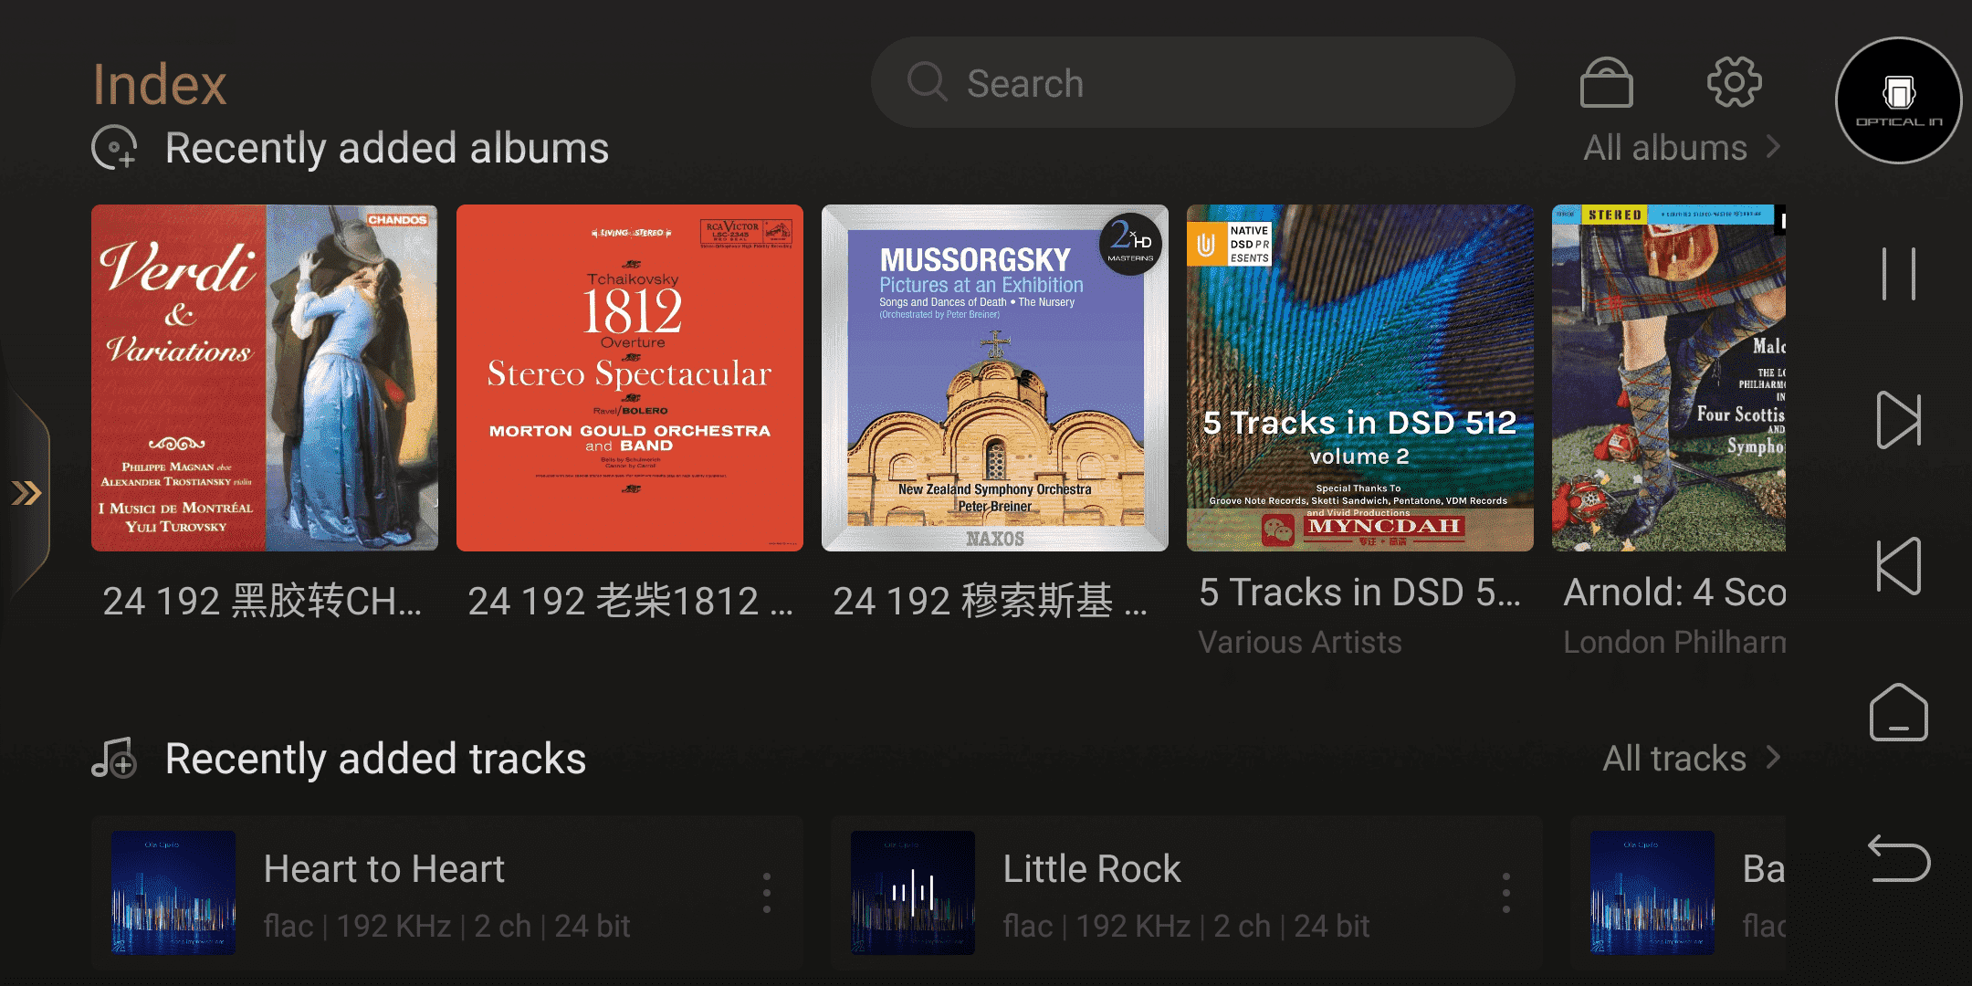Open the Tchaikovsky 1812 Overture album cover
The height and width of the screenshot is (986, 1972).
coord(630,378)
